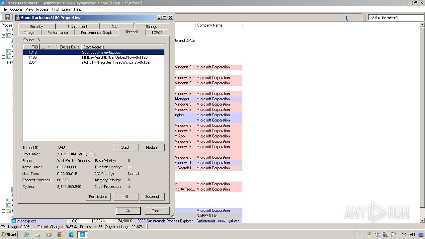Click the CPU column header with sort arrow
This screenshot has width=425, height=239.
point(48,47)
